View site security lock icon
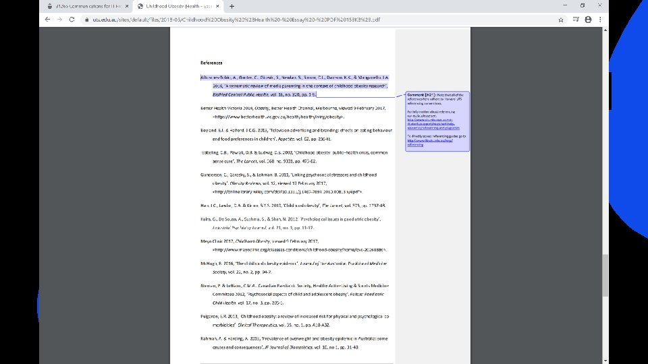This screenshot has width=648, height=364. point(86,20)
